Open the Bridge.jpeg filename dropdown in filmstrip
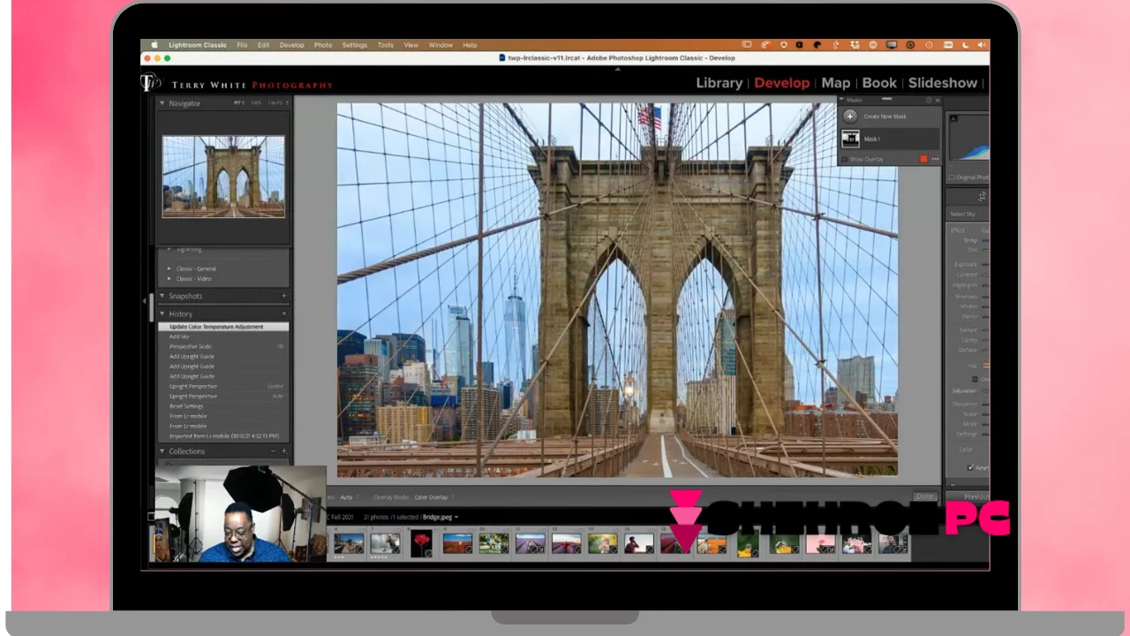Viewport: 1130px width, 636px height. pos(441,517)
